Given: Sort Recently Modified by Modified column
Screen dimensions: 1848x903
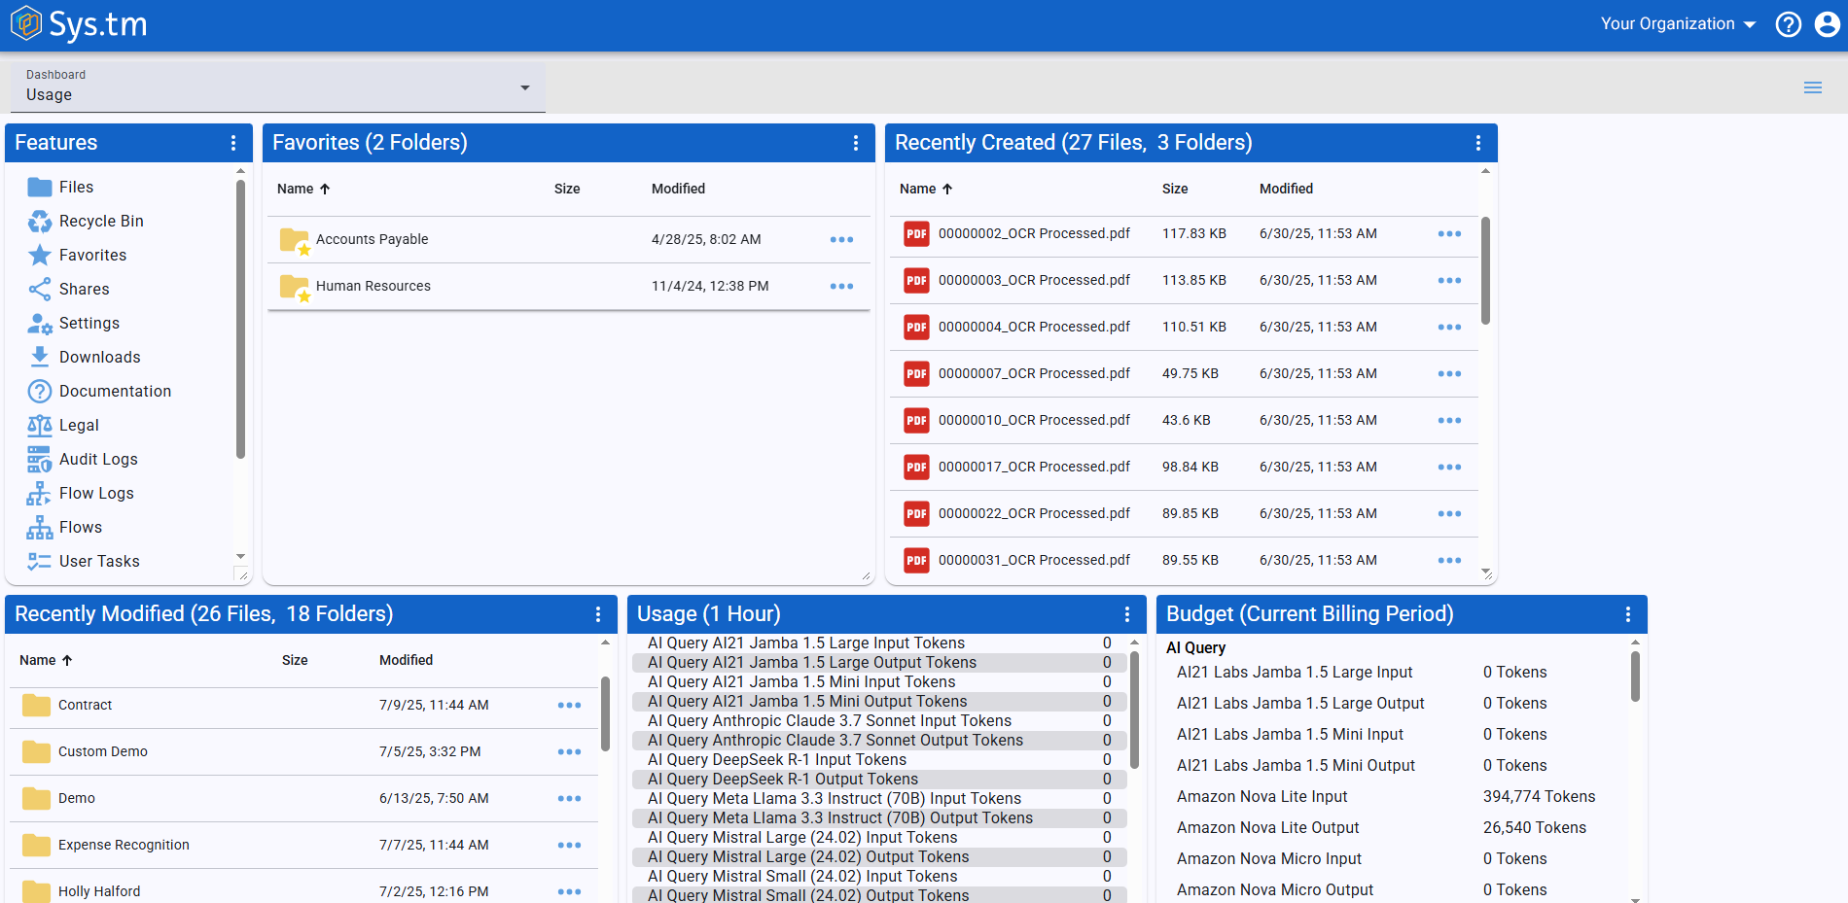Looking at the screenshot, I should (406, 660).
